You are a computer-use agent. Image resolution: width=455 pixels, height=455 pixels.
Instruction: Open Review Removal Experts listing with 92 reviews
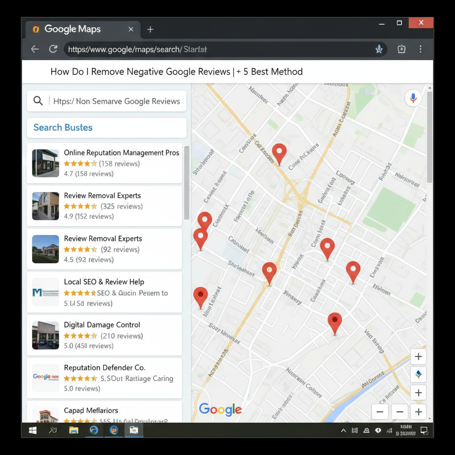[x=104, y=249]
